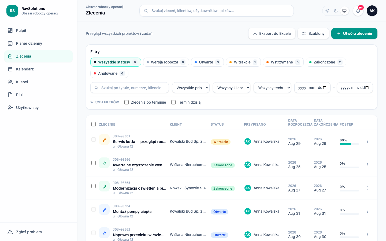386x241 pixels.
Task: Open row actions menu for JOB-00005
Action: click(368, 188)
